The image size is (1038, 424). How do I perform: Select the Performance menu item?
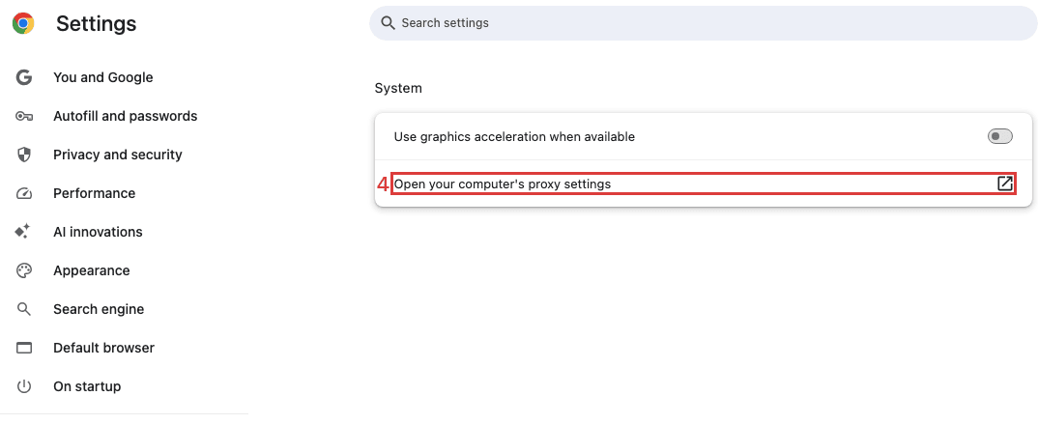pyautogui.click(x=94, y=193)
